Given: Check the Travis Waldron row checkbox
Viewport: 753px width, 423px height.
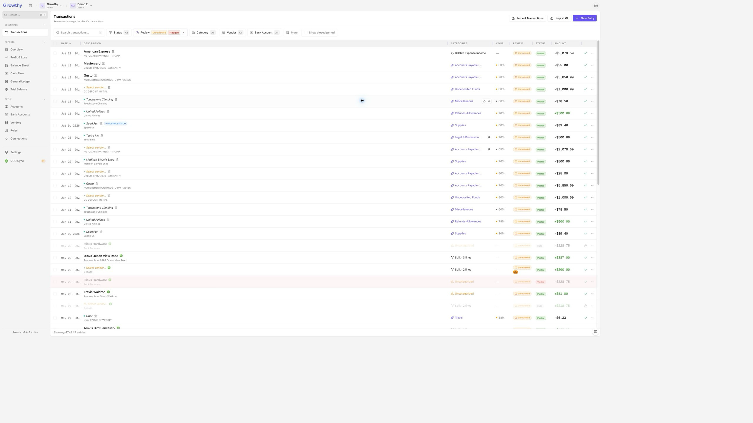Looking at the screenshot, I should click(x=55, y=294).
